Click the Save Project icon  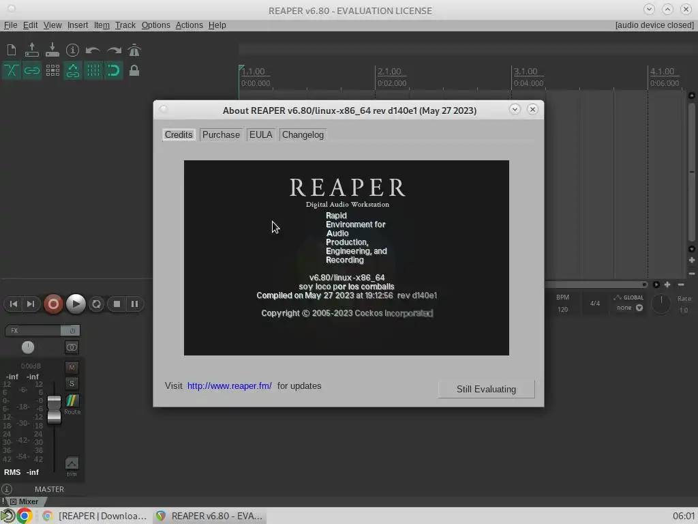[x=52, y=50]
